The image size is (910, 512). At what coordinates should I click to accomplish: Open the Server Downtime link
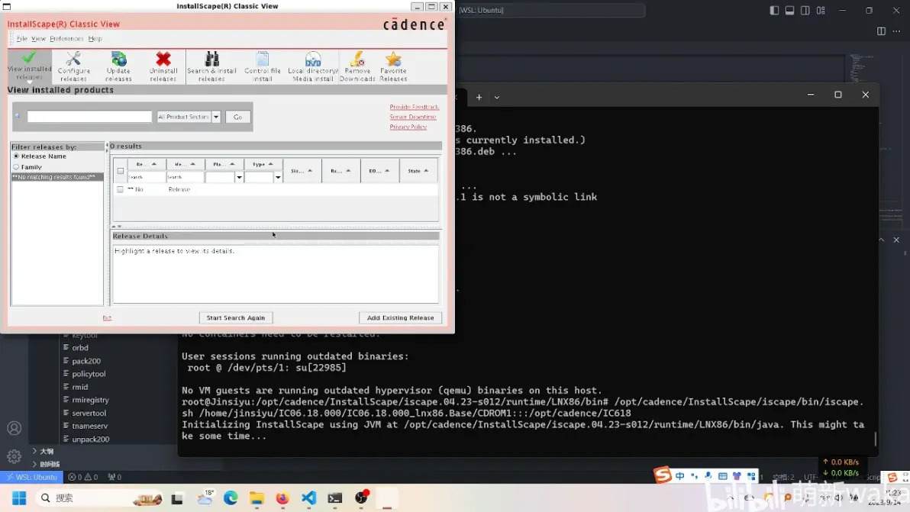click(x=413, y=118)
